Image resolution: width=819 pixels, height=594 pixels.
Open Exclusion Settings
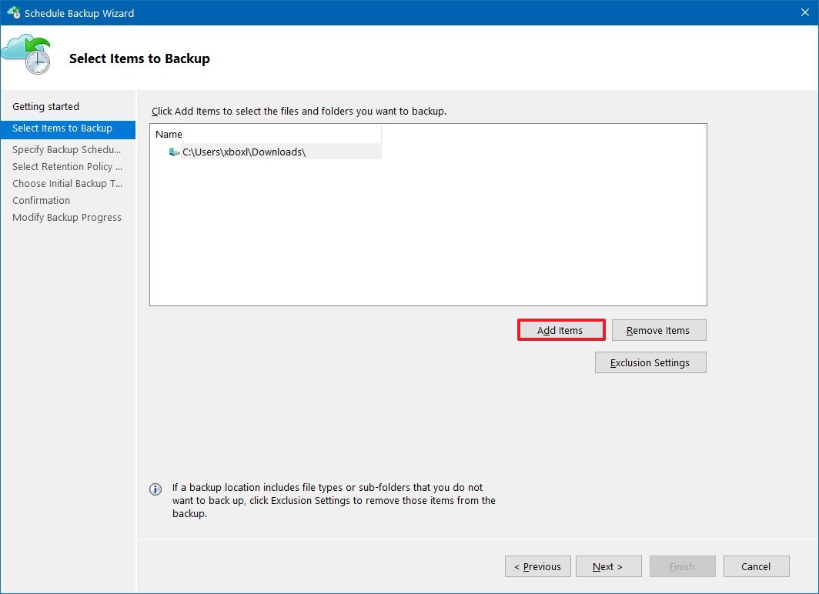650,362
